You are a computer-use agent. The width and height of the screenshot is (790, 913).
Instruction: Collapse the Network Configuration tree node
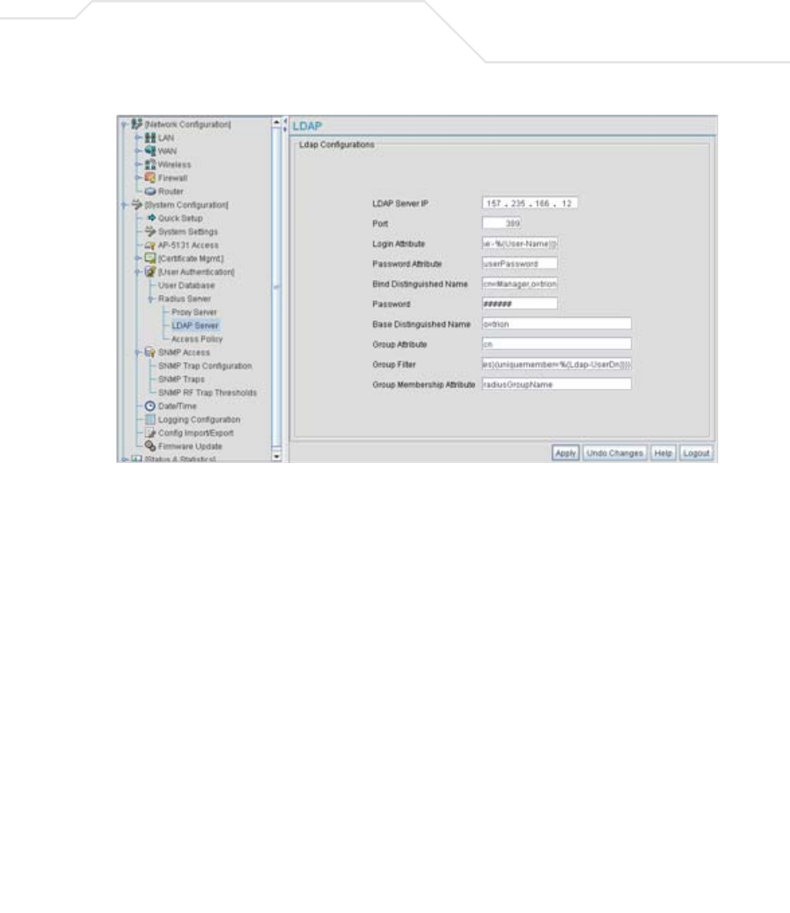click(124, 124)
